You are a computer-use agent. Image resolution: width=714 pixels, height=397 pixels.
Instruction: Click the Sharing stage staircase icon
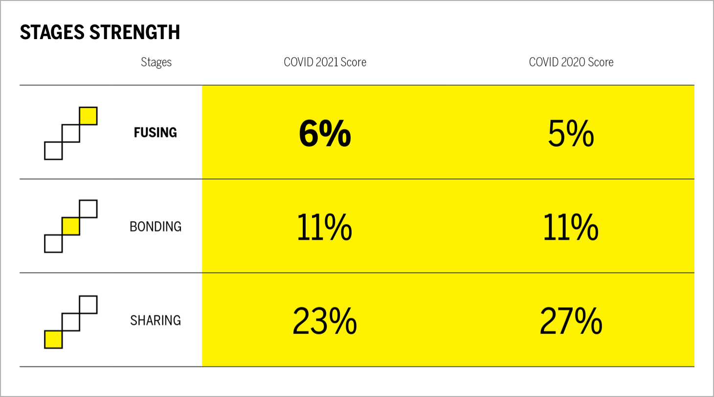[71, 322]
